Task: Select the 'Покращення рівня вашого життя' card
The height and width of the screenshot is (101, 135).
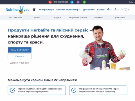Action: click(x=98, y=90)
